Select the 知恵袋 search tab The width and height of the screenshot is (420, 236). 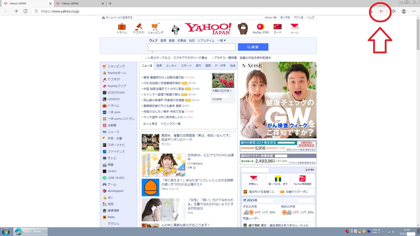[182, 40]
